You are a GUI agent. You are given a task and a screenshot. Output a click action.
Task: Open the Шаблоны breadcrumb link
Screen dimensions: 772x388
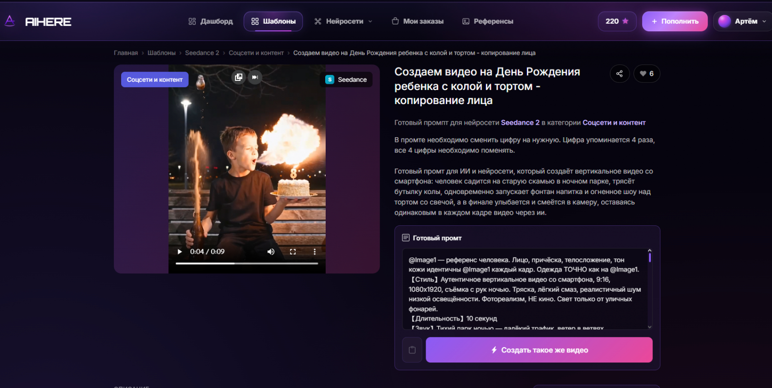[161, 53]
